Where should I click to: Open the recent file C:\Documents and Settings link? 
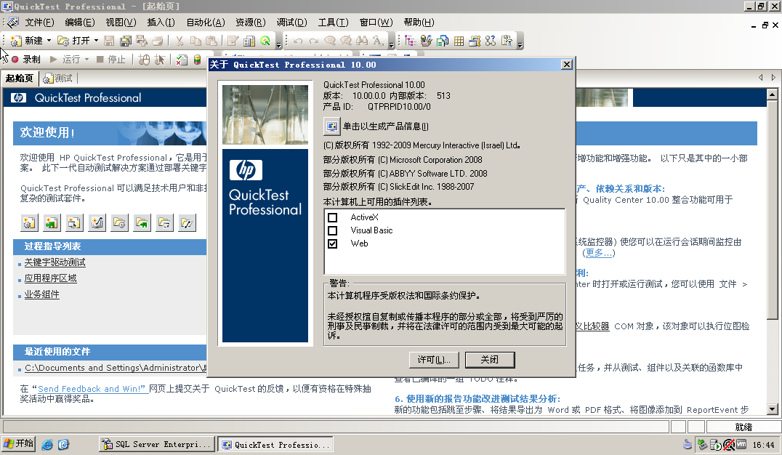116,368
